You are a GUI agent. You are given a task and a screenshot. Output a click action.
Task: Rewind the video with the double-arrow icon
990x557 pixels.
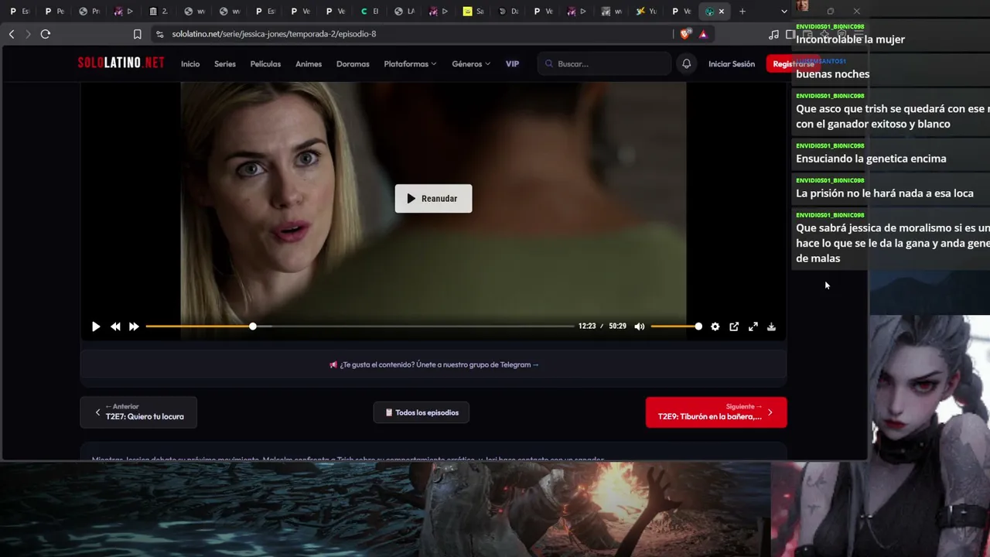115,326
